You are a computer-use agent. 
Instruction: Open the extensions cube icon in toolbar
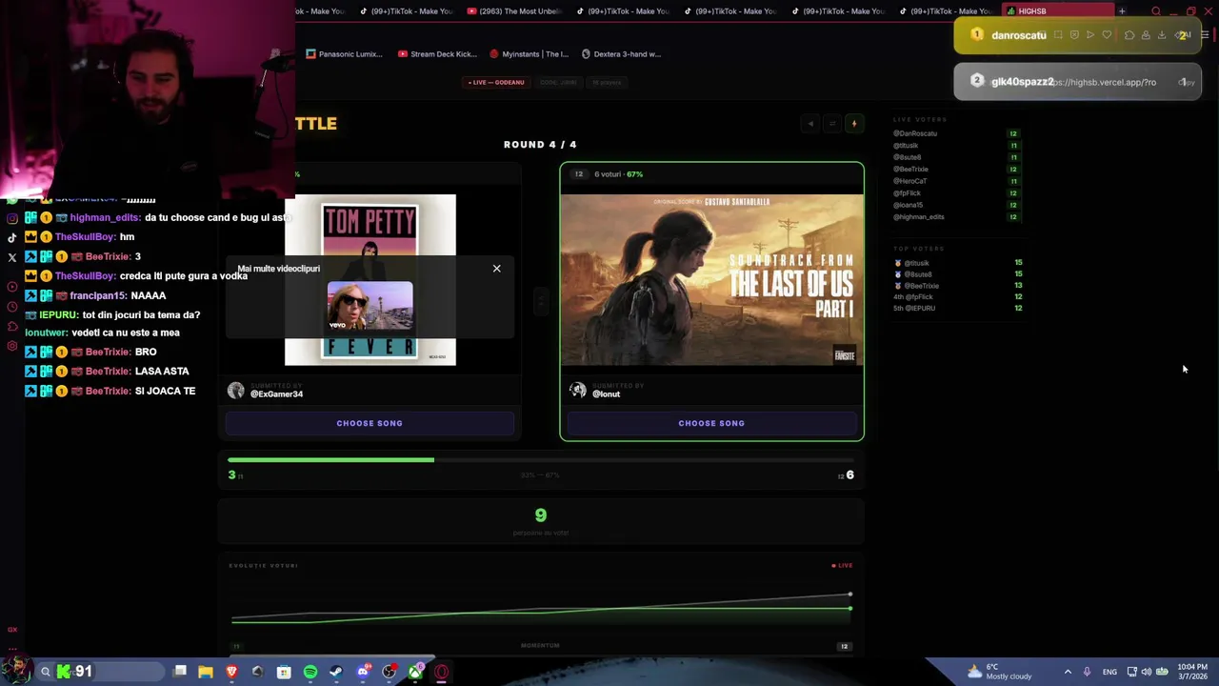point(1129,35)
